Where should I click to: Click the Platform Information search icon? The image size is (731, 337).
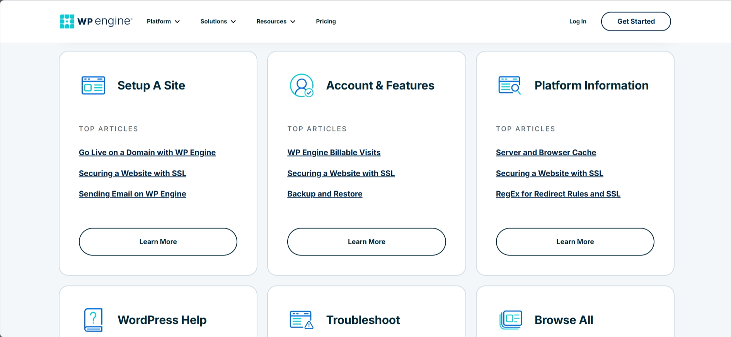point(509,85)
